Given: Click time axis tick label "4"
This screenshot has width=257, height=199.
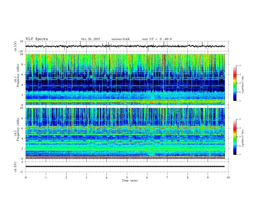Looking at the screenshot, I should [107, 178].
